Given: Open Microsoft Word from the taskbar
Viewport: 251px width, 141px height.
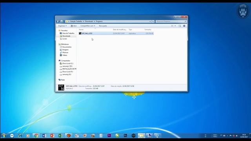Looking at the screenshot, I should [x=44, y=136].
